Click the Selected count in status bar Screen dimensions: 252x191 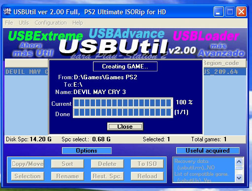pos(168,139)
